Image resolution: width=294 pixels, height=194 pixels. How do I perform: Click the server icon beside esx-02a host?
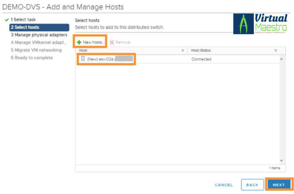[x=82, y=59]
